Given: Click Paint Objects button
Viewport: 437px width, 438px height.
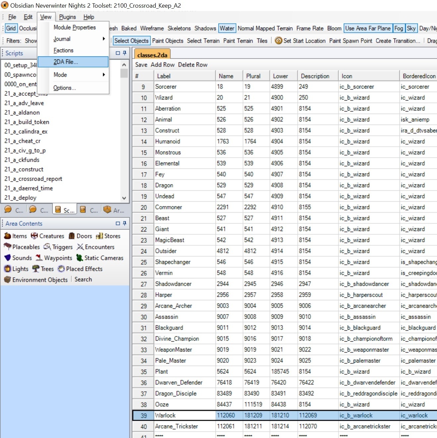Looking at the screenshot, I should (x=168, y=41).
